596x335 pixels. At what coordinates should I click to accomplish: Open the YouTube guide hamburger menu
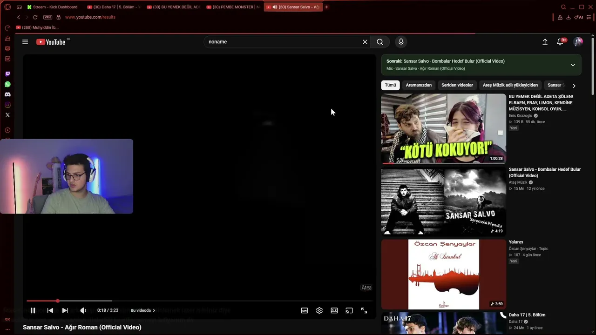(x=25, y=42)
